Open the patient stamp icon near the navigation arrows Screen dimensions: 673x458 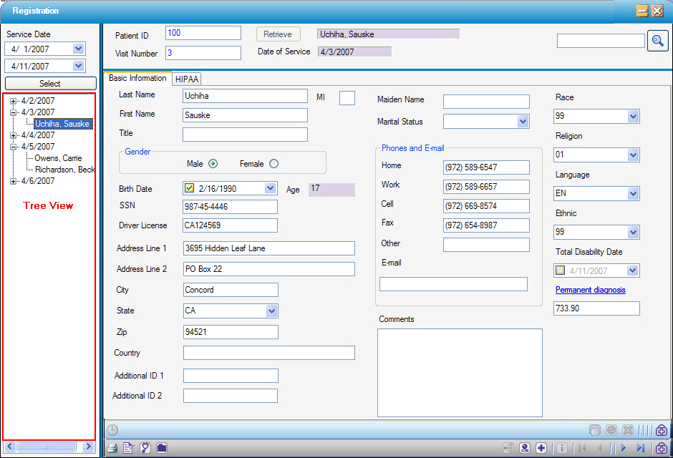tap(525, 447)
